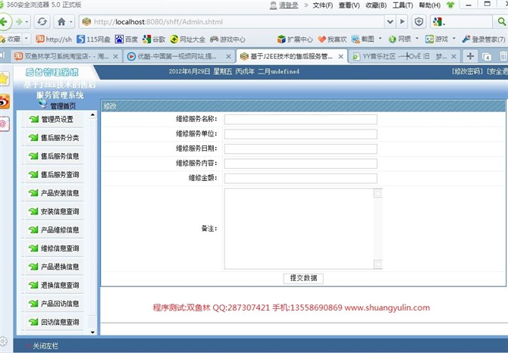This screenshot has width=508, height=353.
Task: Open the 工具(T) menu
Action: click(403, 5)
